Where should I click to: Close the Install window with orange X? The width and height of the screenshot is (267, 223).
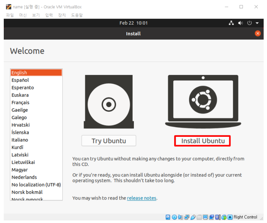[258, 33]
